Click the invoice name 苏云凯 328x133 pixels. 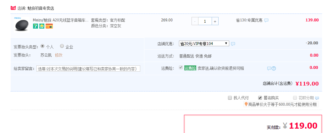tap(46, 55)
